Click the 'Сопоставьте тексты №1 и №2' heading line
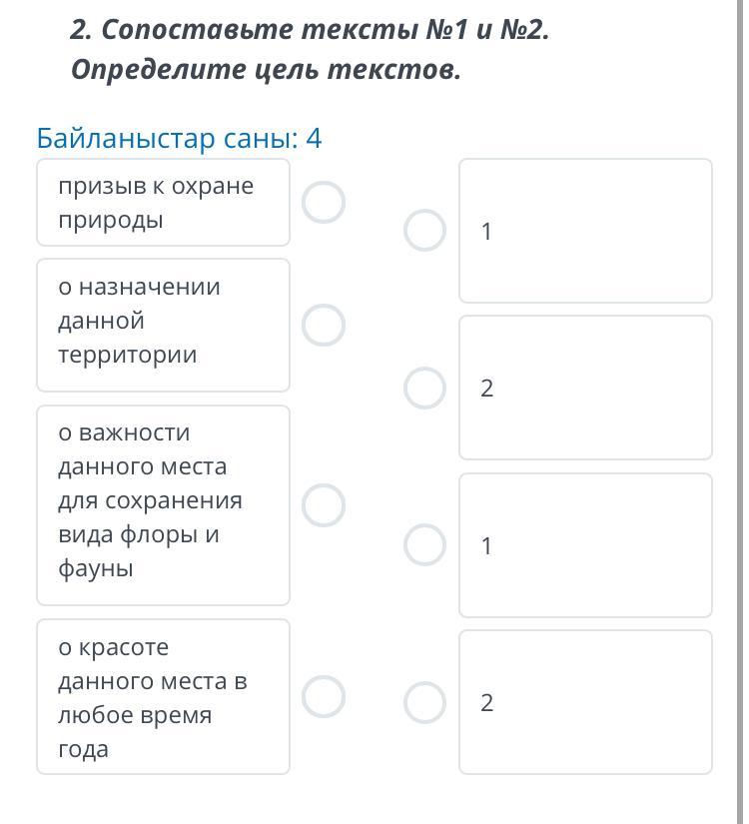The height and width of the screenshot is (824, 749). pos(310,30)
